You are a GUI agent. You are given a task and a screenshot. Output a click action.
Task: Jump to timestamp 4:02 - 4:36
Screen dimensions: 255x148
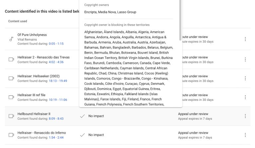(x=56, y=62)
